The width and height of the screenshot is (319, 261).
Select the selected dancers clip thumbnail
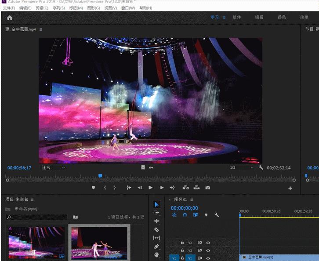(x=99, y=243)
